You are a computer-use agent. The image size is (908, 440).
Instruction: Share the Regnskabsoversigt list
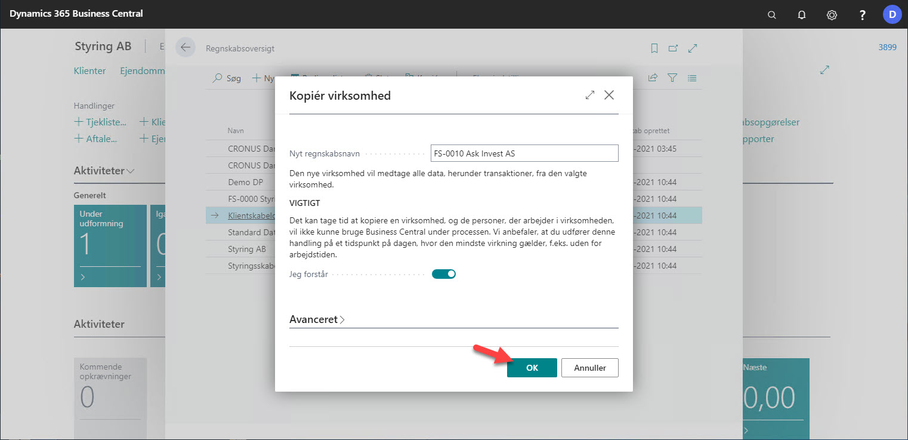pyautogui.click(x=653, y=78)
